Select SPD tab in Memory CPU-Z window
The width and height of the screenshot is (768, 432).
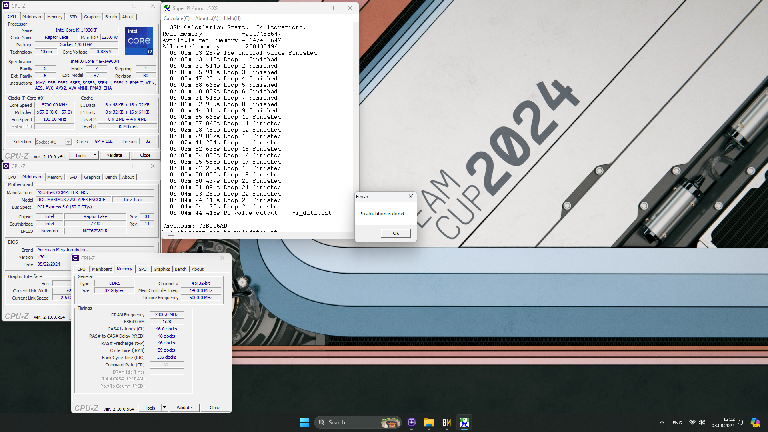click(143, 269)
